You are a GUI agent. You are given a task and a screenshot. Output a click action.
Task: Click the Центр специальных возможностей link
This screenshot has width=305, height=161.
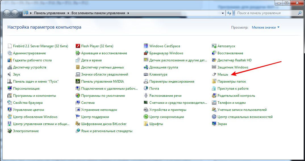point(245,117)
